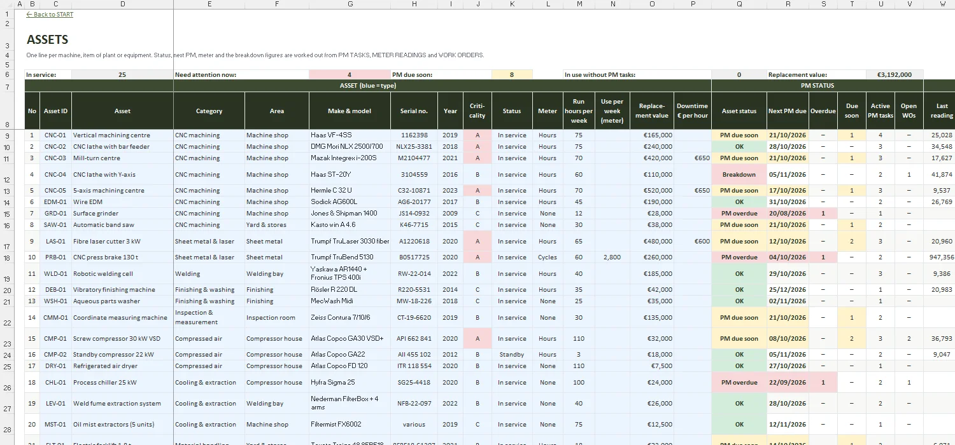Viewport: 955px width, 445px height.
Task: Select the Zeiss Contura 7/10/6 cell
Action: pos(350,318)
